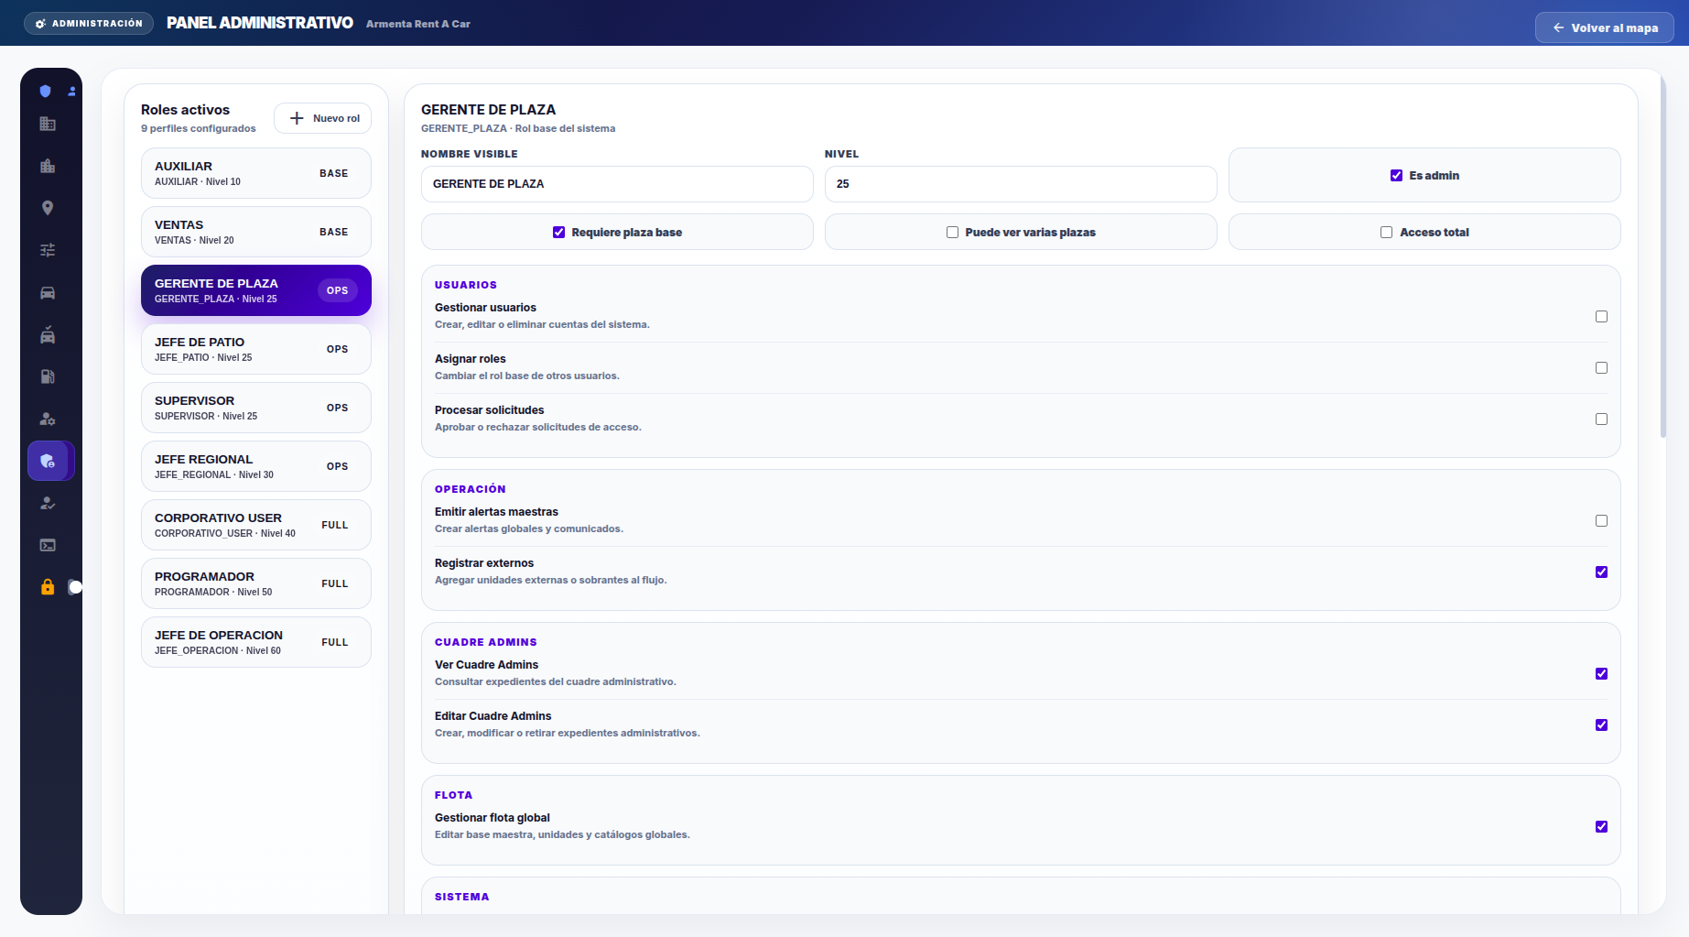Select the GERENTE DE PLAZA role card
The height and width of the screenshot is (937, 1689).
point(256,290)
